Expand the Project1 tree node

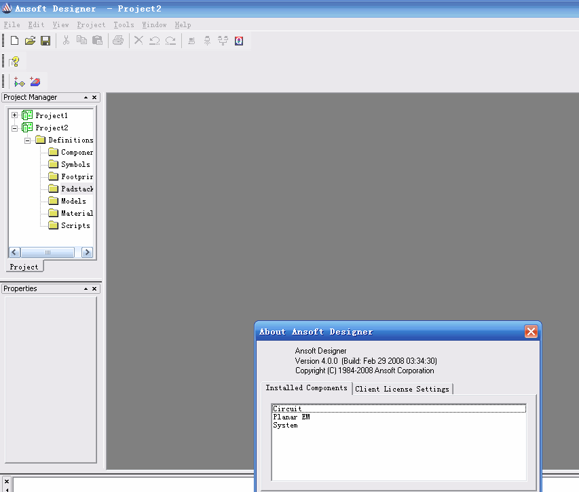tap(14, 115)
